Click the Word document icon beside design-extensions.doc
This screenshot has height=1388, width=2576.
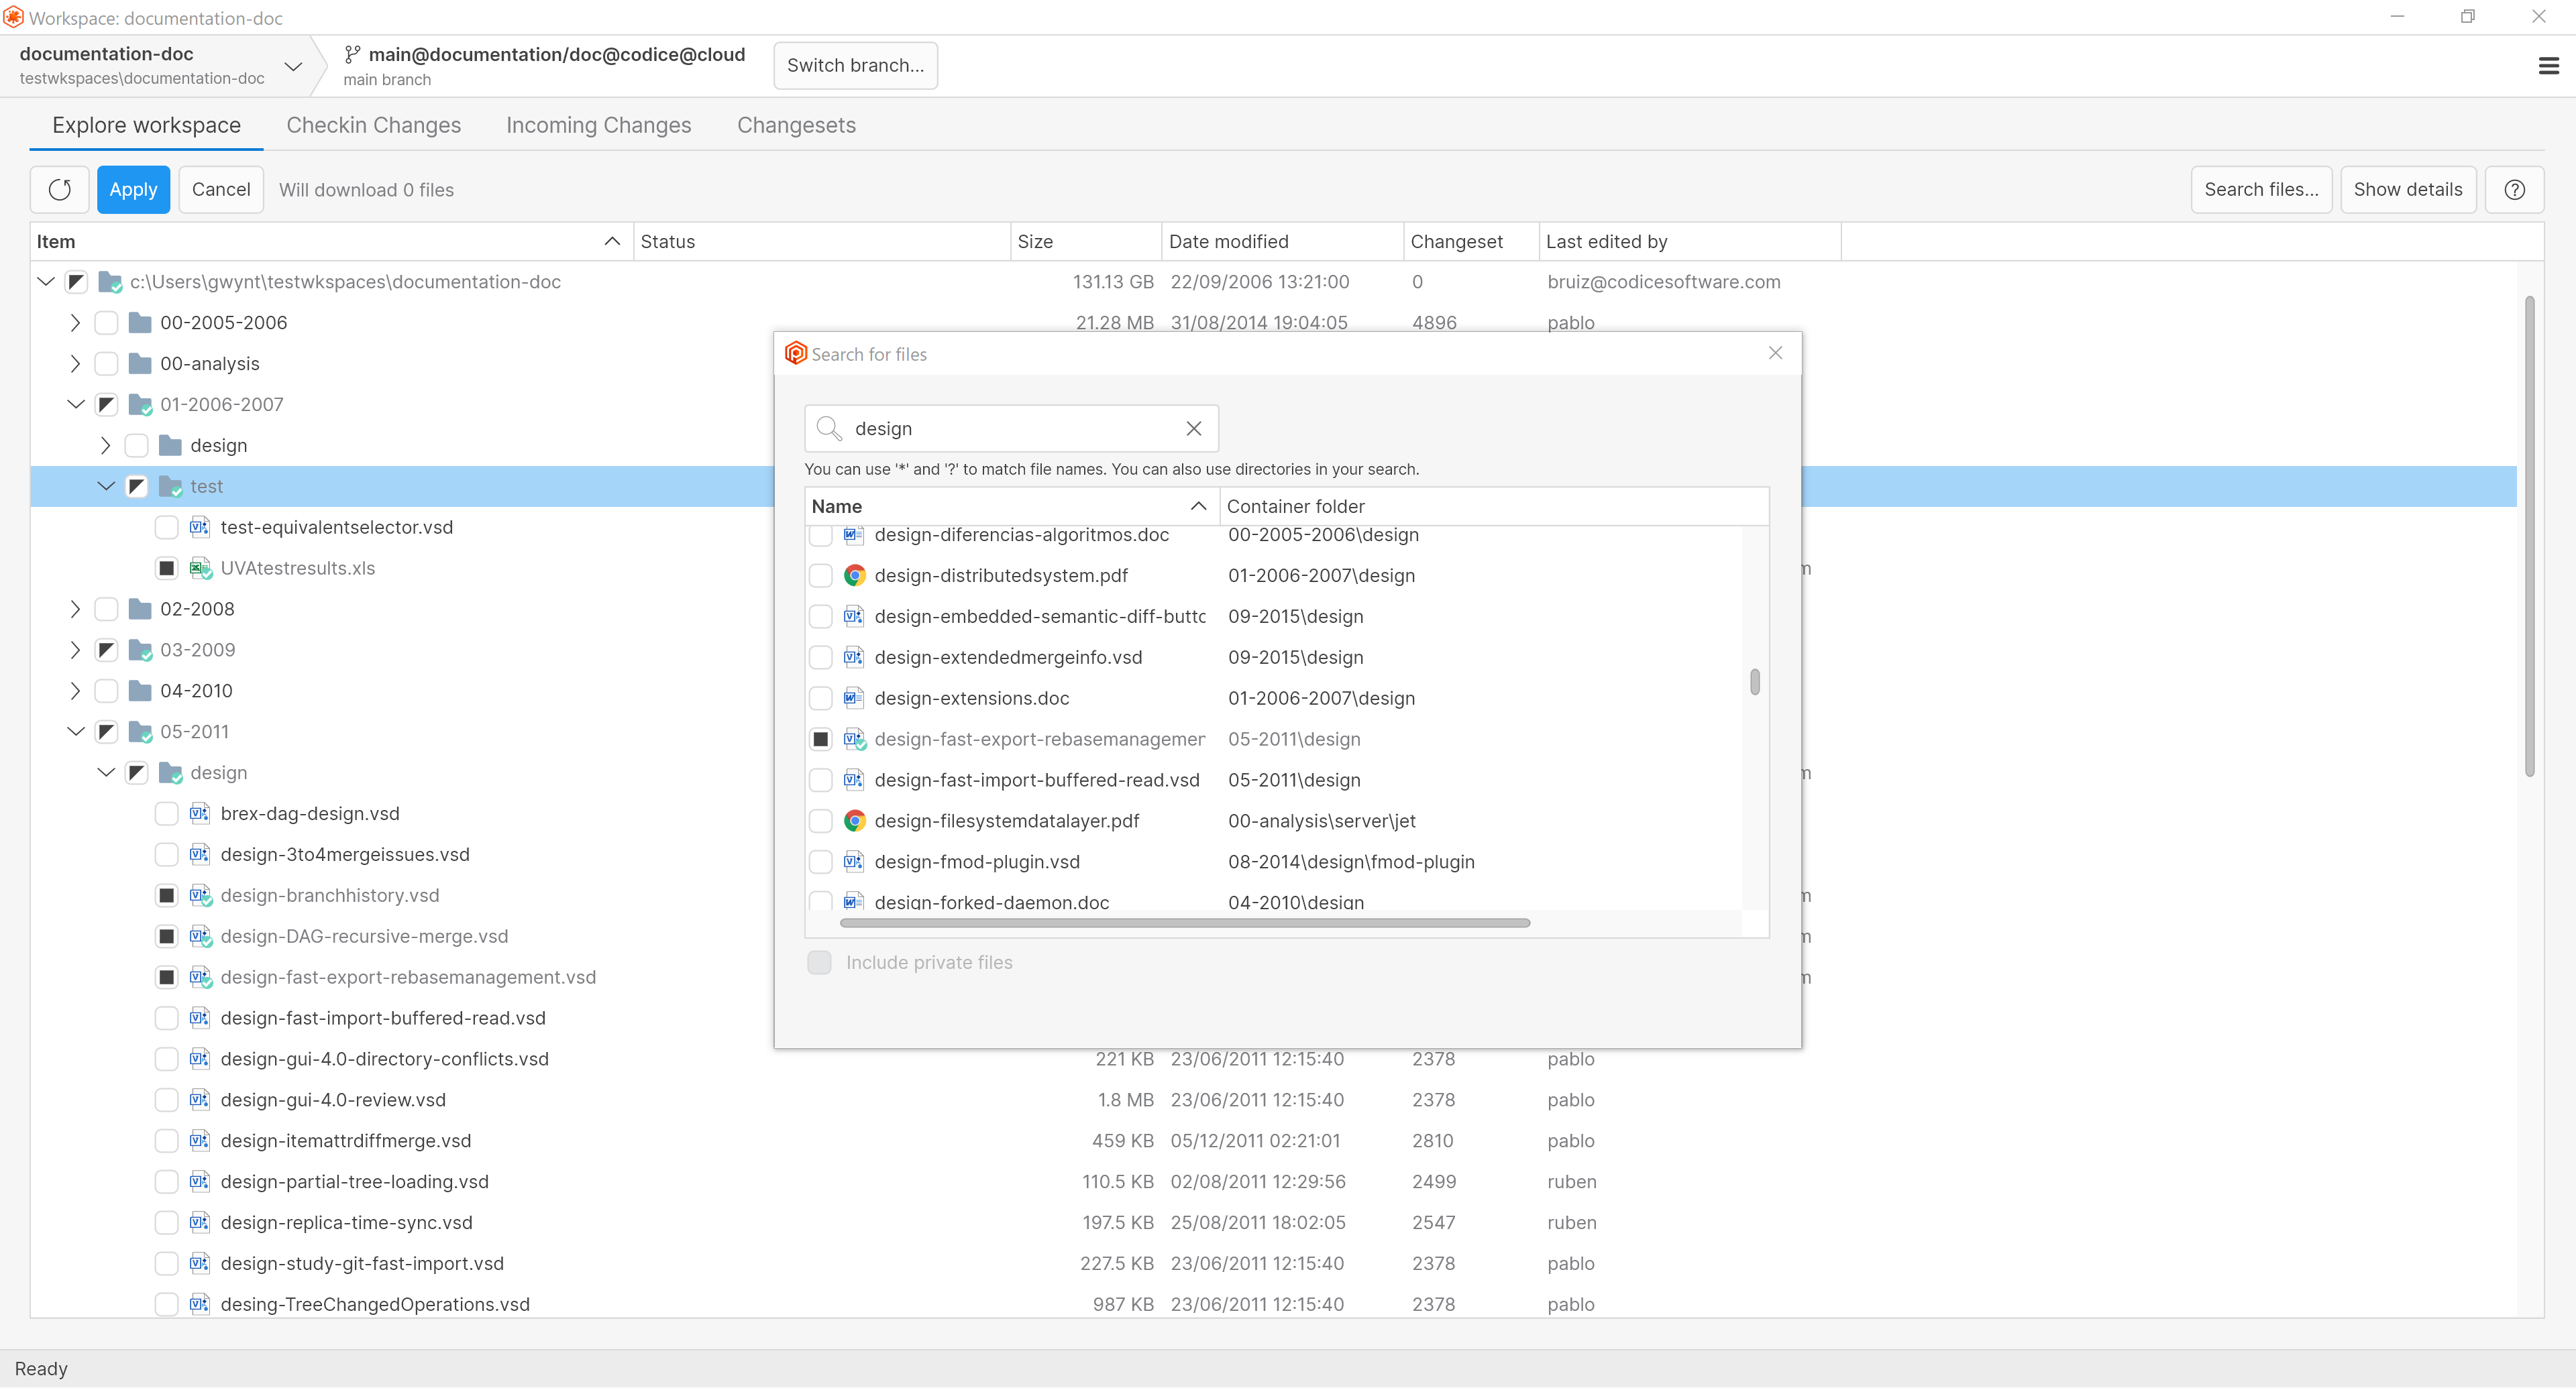[x=852, y=697]
